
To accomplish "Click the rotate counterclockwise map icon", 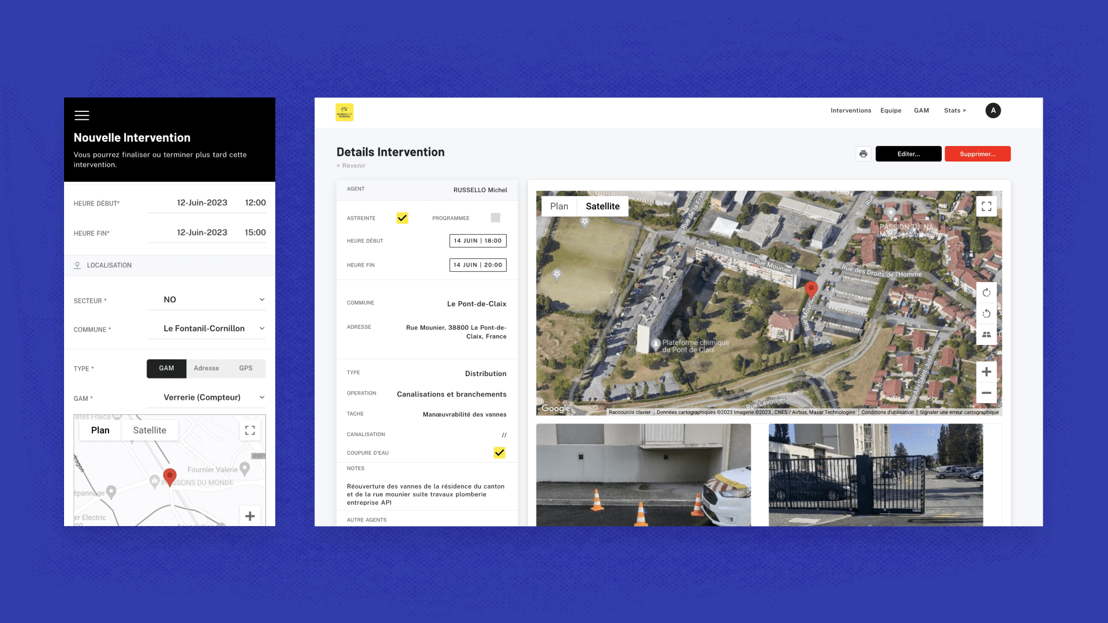I will (986, 313).
